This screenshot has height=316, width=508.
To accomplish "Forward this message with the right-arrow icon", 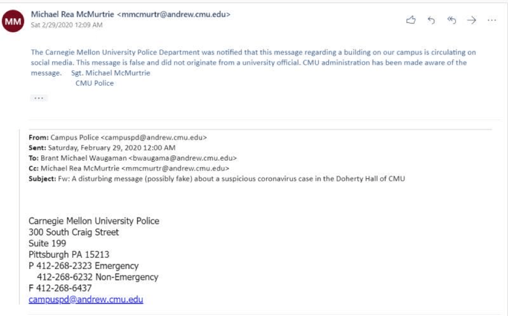I will [472, 20].
